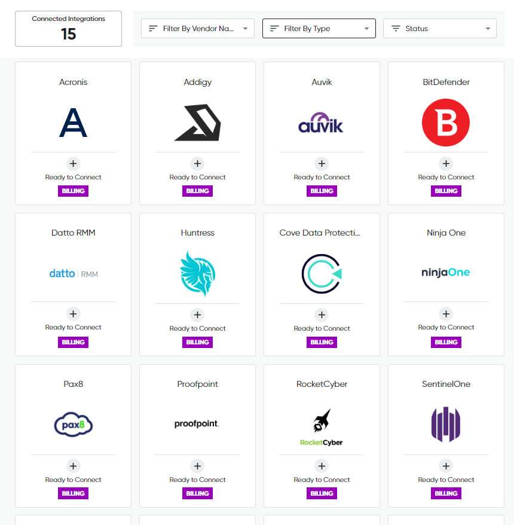The width and height of the screenshot is (514, 525).
Task: Click the plus button to connect Acronis
Action: point(73,163)
